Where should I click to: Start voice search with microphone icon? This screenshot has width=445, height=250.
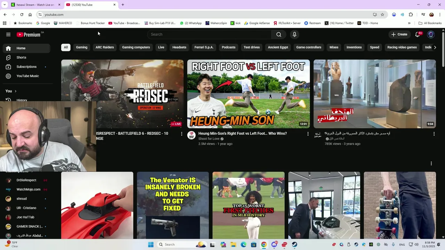pos(294,34)
